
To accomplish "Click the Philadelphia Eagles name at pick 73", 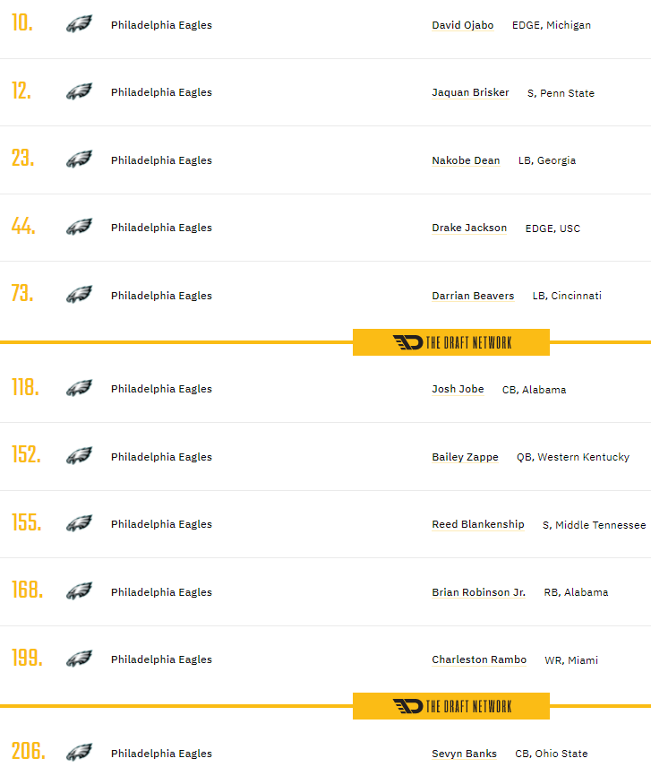I will (x=161, y=296).
